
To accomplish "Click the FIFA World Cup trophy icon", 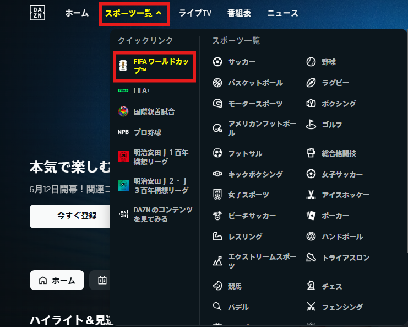I will pyautogui.click(x=123, y=66).
